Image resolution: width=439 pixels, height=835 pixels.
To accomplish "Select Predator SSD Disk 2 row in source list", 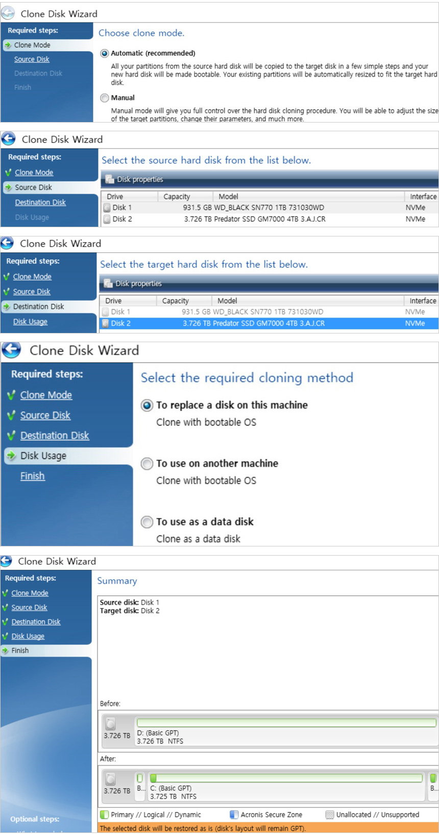I will tap(270, 219).
